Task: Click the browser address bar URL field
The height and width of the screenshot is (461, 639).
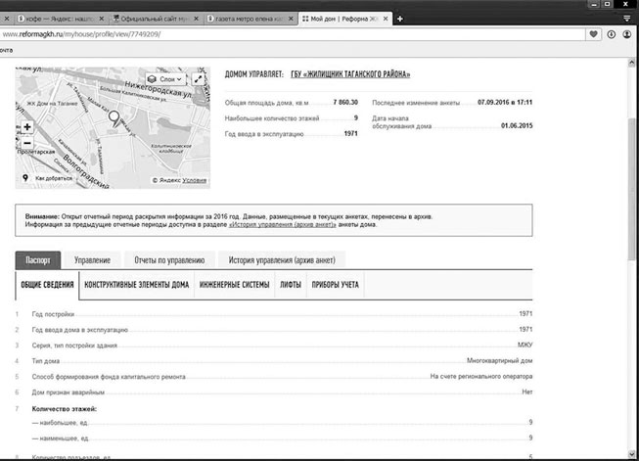Action: point(294,34)
